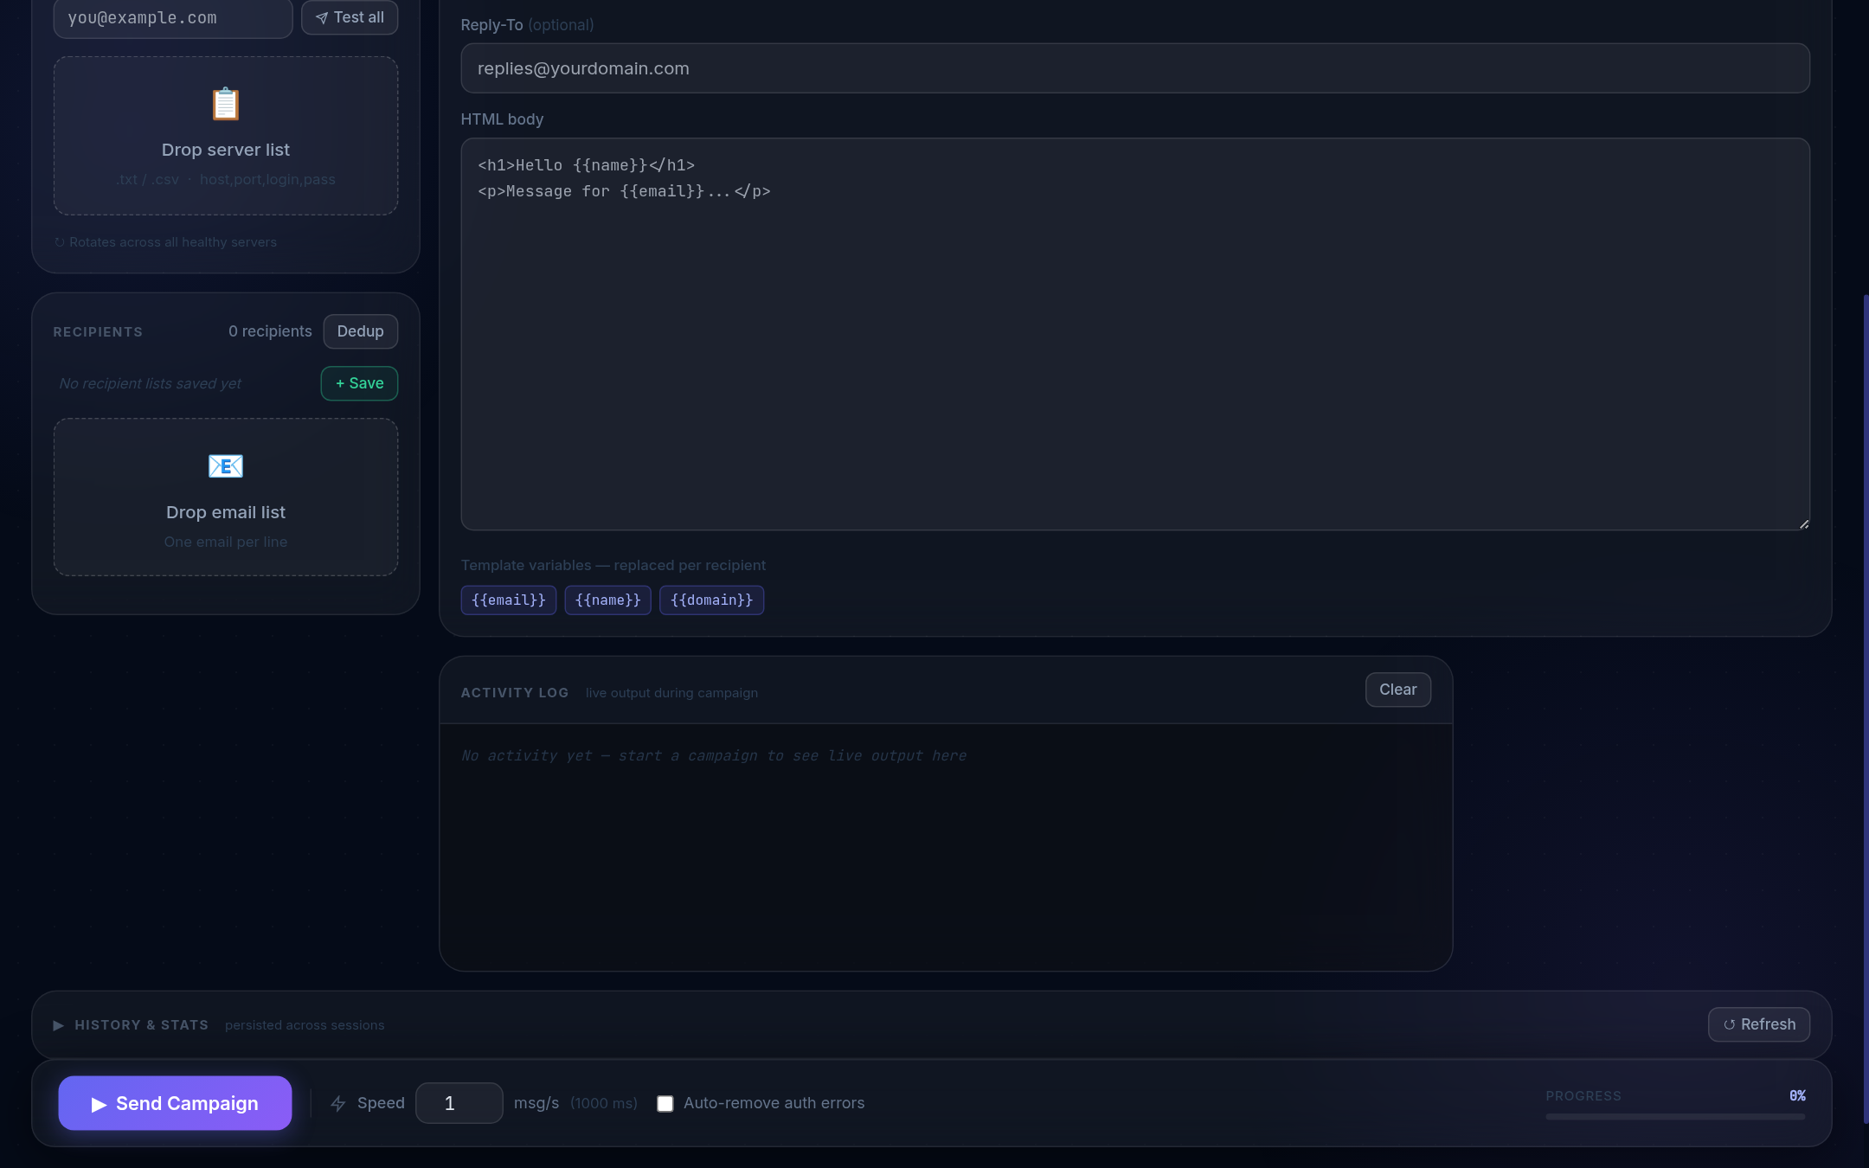Save the current recipient list
The height and width of the screenshot is (1168, 1869).
coord(359,383)
